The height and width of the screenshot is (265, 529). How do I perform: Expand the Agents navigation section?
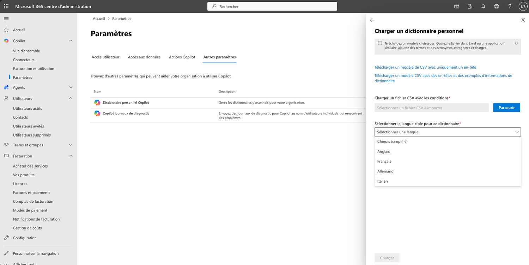71,87
